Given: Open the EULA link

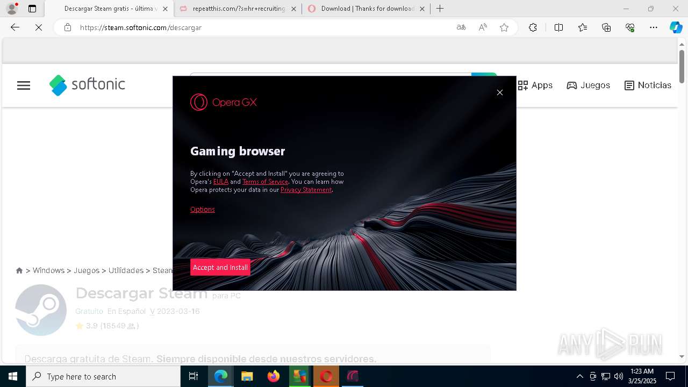Looking at the screenshot, I should (221, 182).
